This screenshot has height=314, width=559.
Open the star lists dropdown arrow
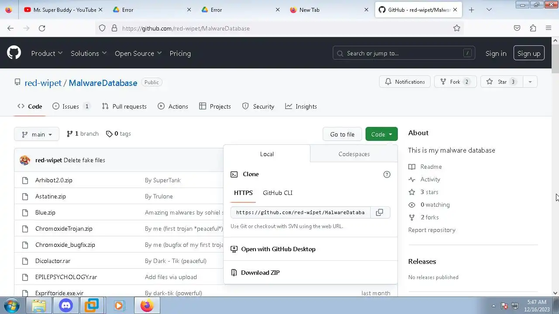click(x=530, y=82)
